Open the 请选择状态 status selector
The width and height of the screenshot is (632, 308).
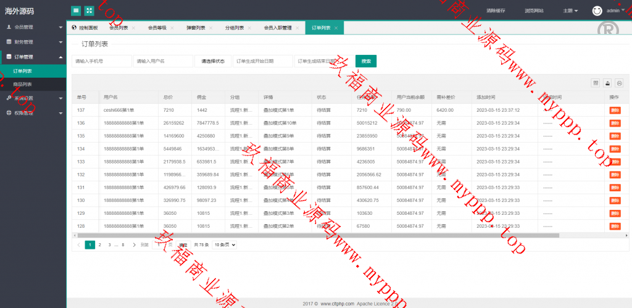click(213, 61)
